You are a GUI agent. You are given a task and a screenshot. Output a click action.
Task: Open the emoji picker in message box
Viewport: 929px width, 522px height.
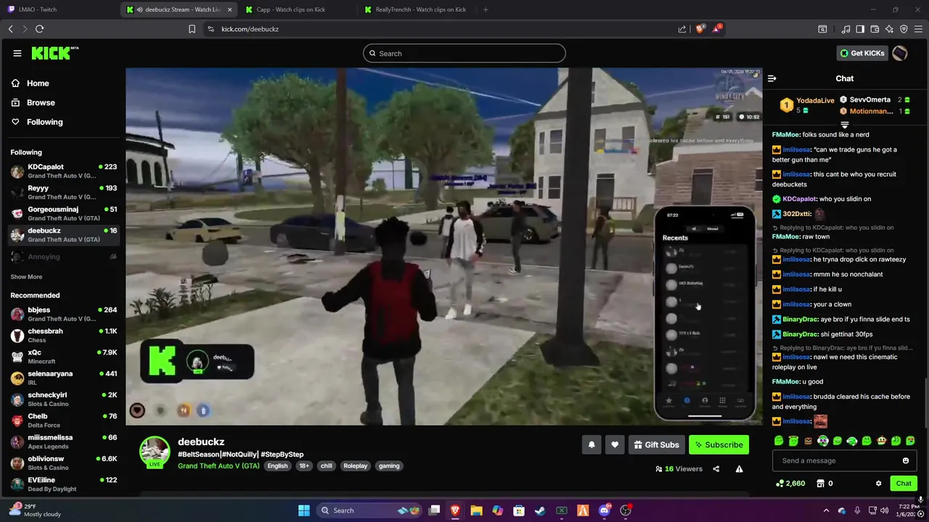tap(905, 460)
